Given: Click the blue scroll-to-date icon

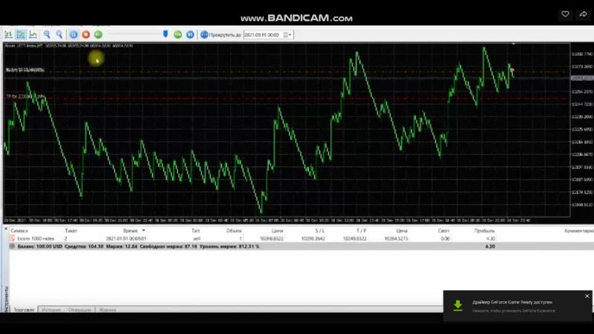Looking at the screenshot, I should click(x=204, y=35).
